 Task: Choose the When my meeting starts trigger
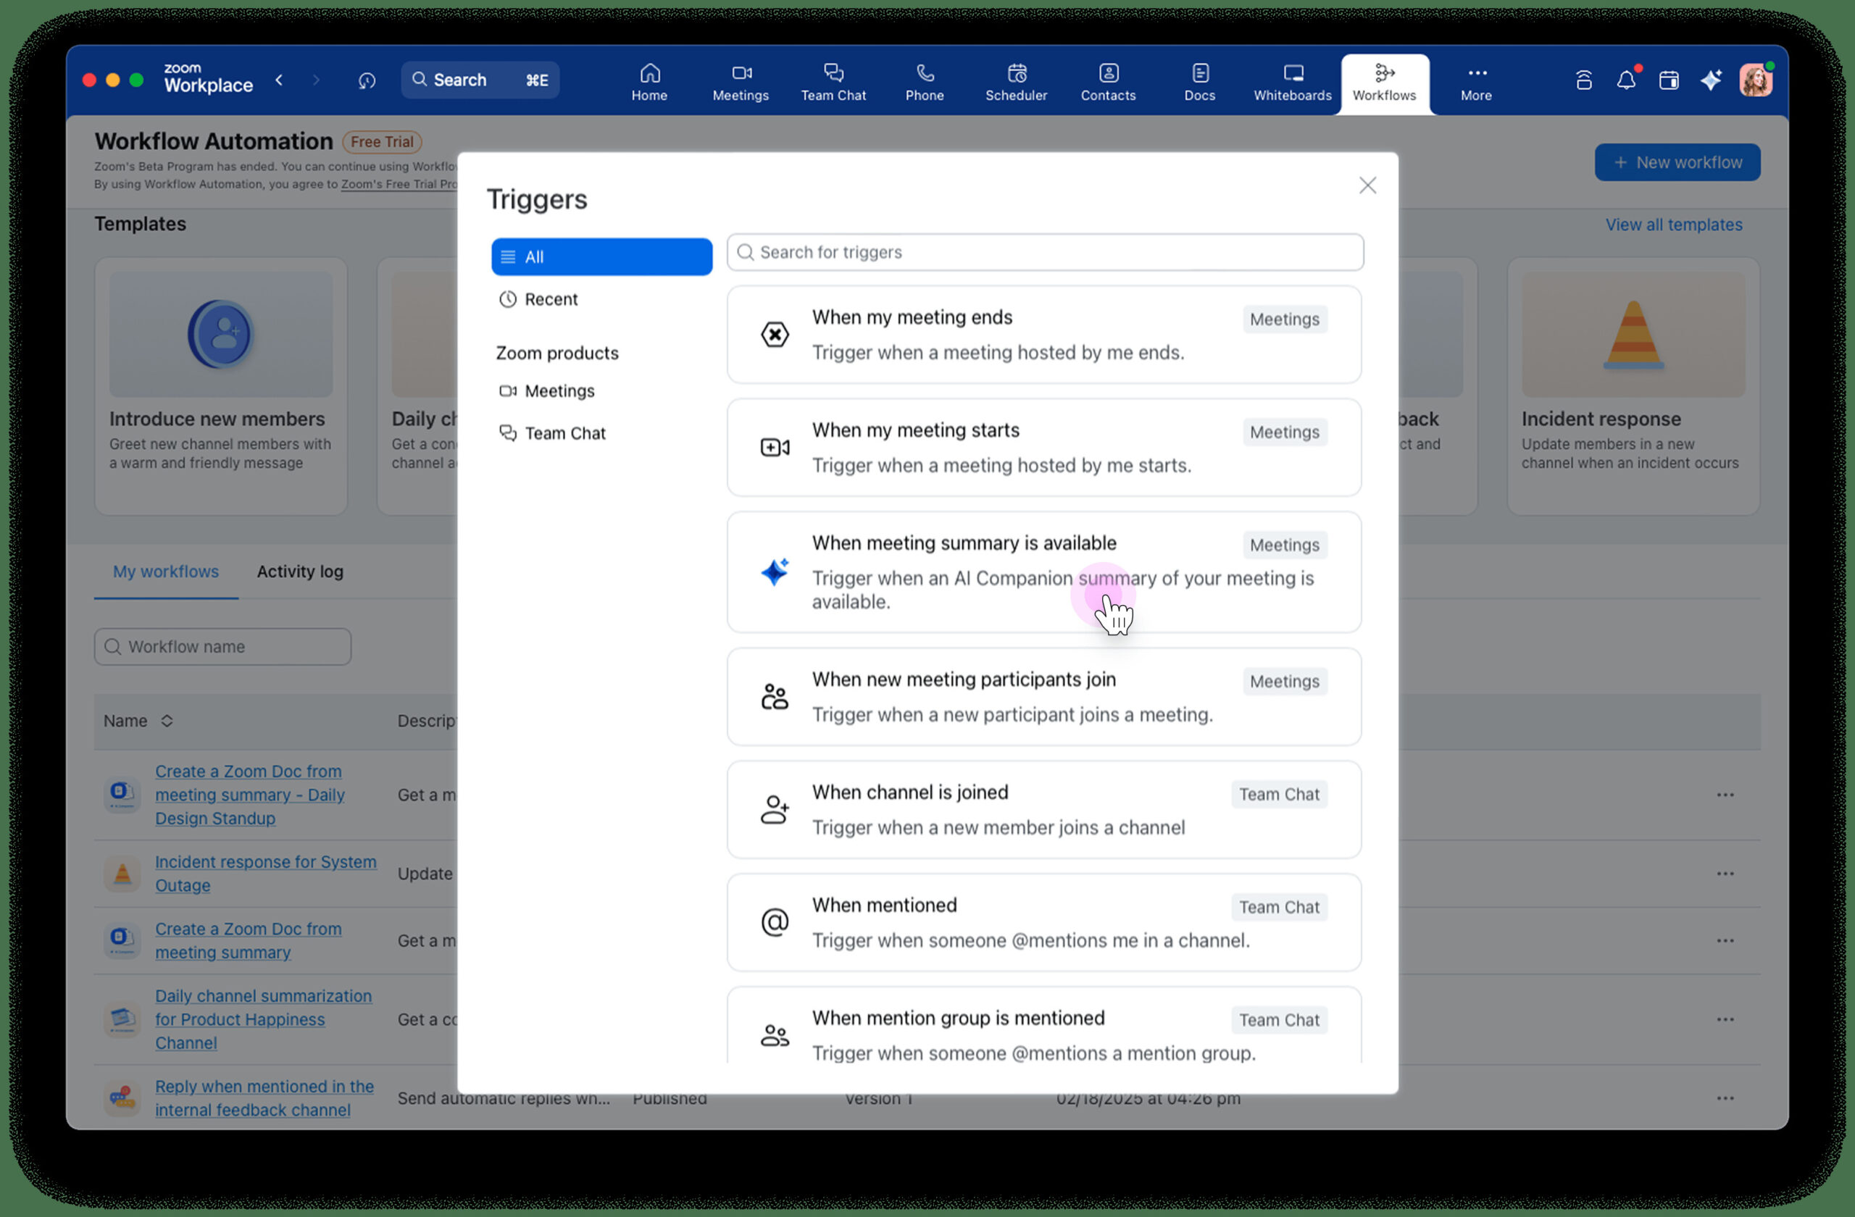tap(1044, 448)
